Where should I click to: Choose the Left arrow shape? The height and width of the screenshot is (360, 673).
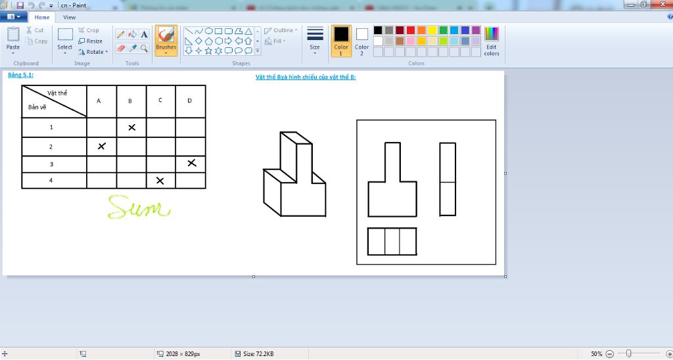click(x=238, y=41)
